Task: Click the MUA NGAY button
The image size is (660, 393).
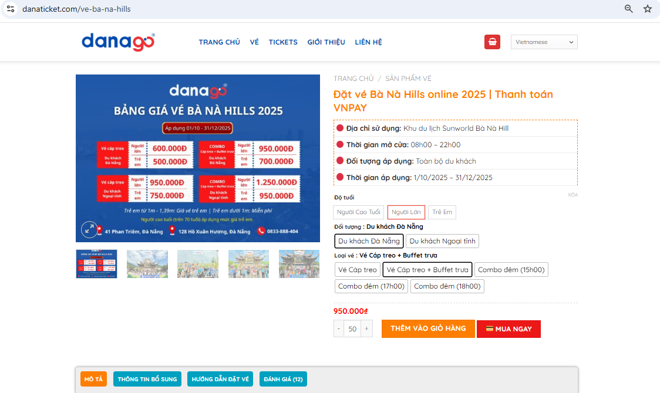Action: click(x=509, y=329)
